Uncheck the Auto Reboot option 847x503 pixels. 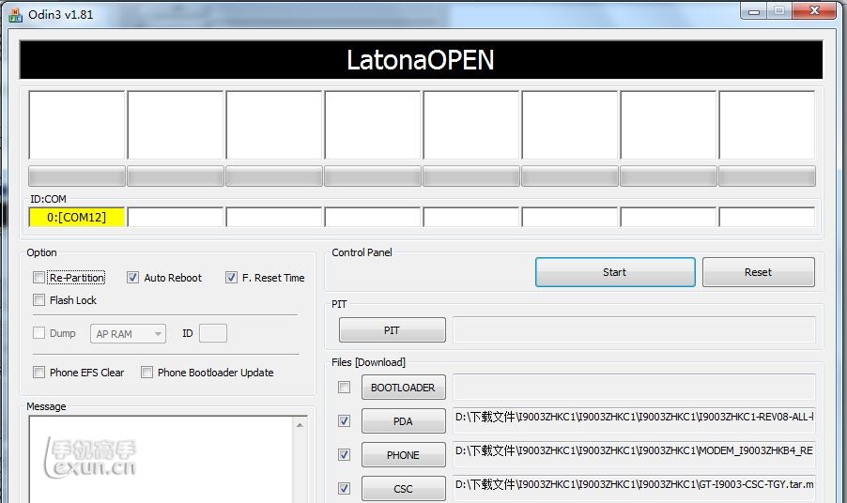point(132,278)
